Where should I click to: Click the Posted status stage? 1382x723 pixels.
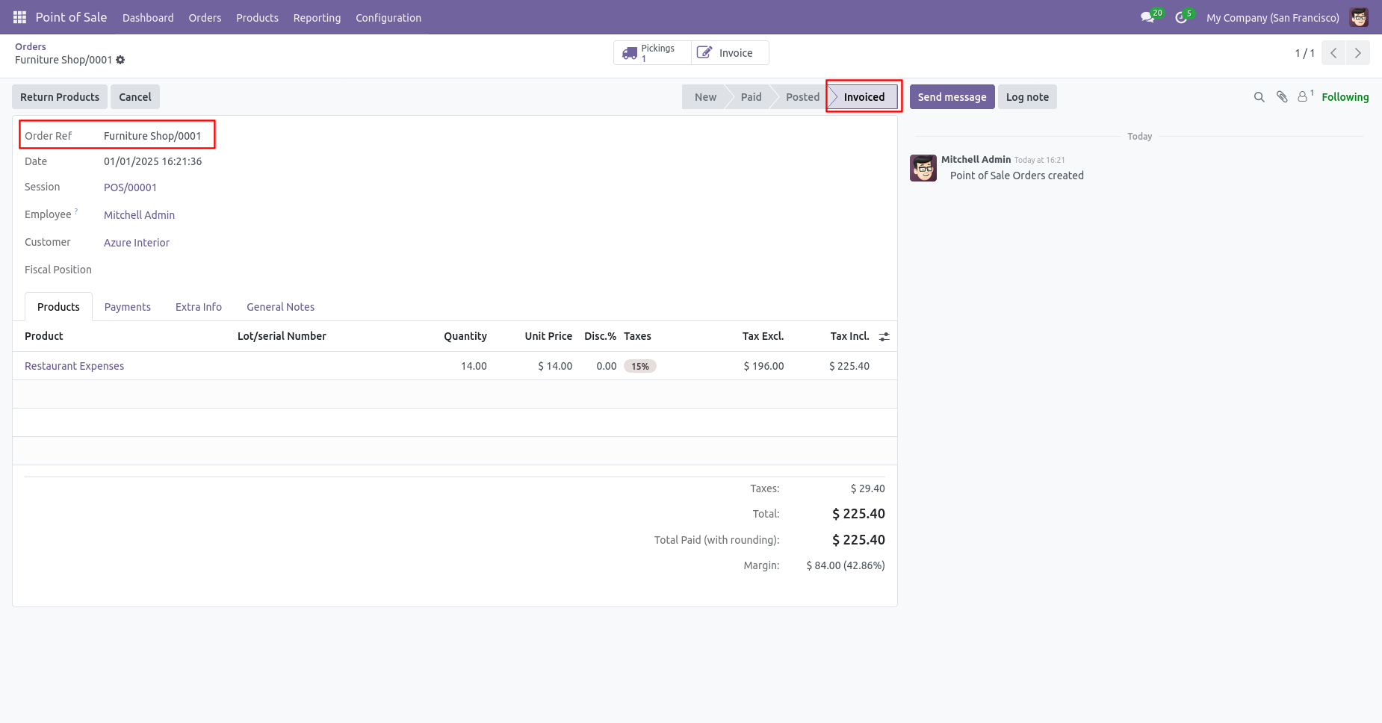click(x=802, y=97)
